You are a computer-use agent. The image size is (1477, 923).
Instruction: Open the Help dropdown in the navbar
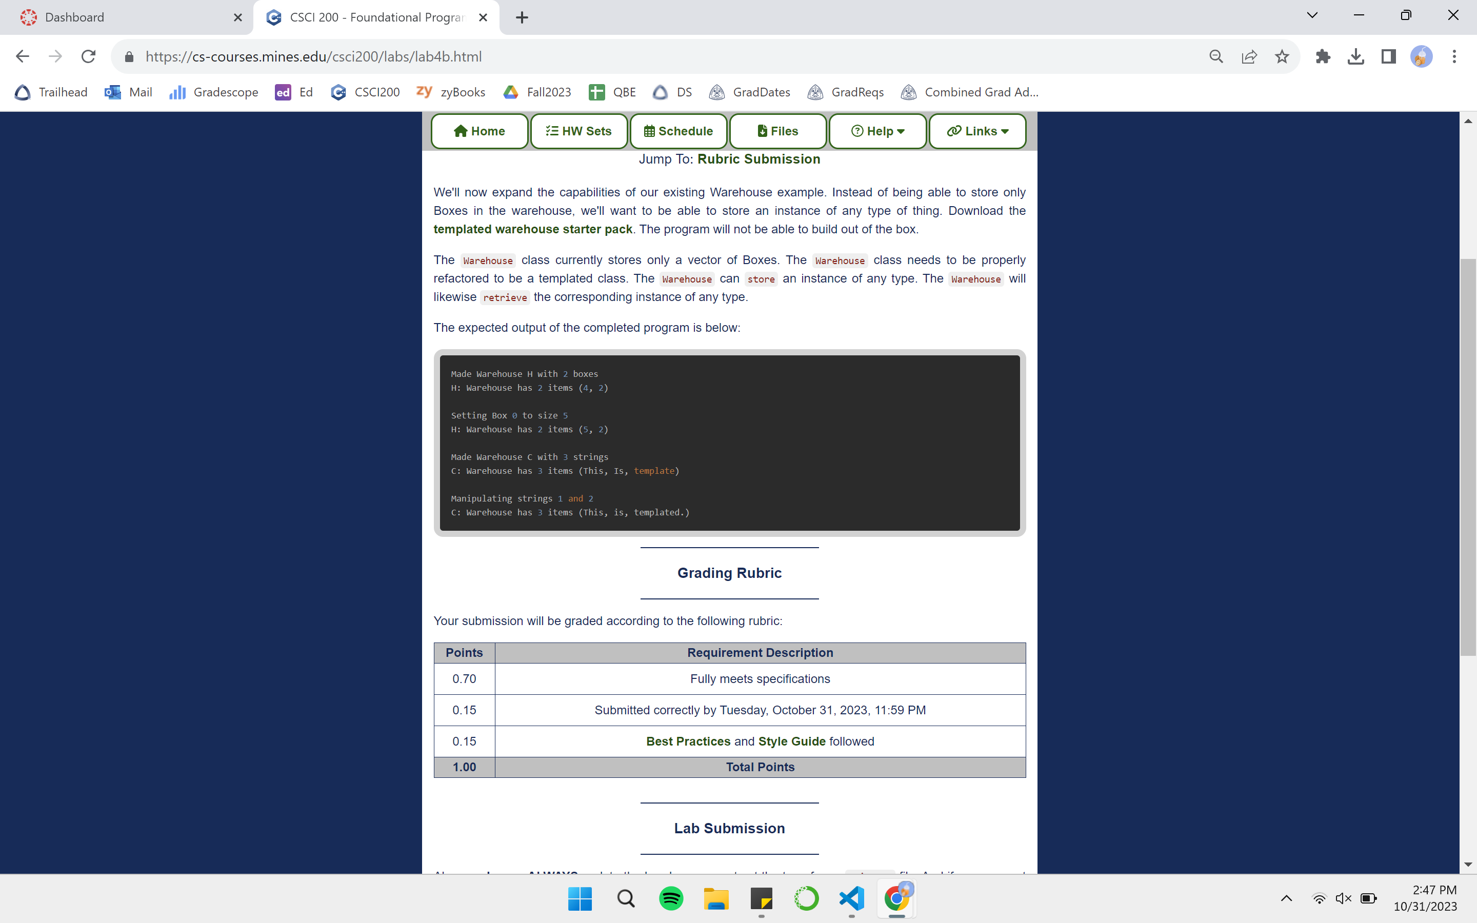click(x=877, y=131)
